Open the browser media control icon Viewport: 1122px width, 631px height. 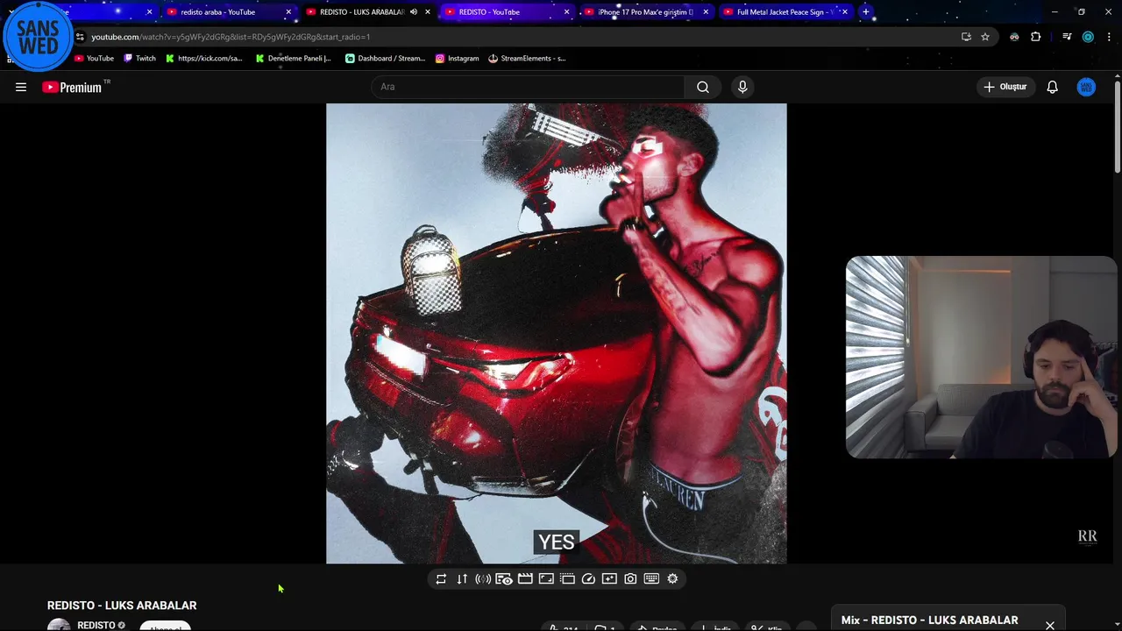point(1067,37)
